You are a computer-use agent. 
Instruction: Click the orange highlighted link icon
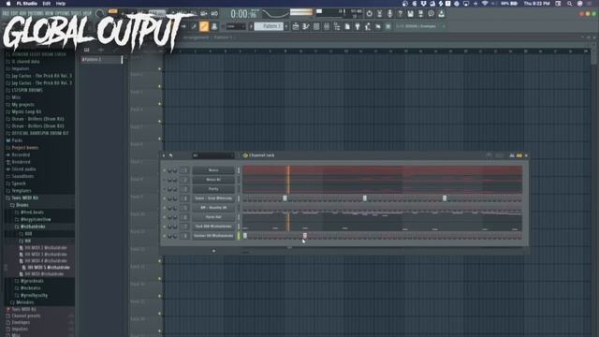click(x=204, y=26)
